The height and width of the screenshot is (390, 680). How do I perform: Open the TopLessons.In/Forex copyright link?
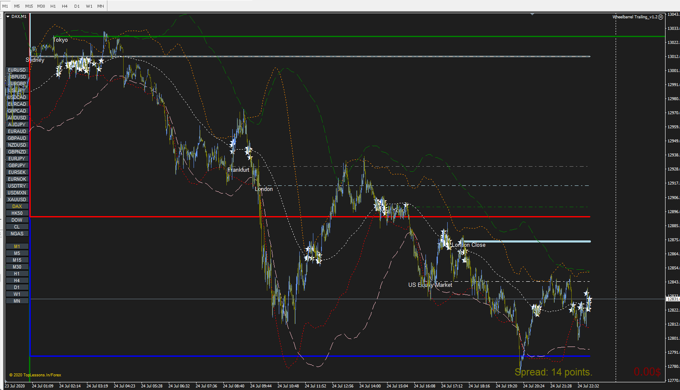[x=35, y=375]
